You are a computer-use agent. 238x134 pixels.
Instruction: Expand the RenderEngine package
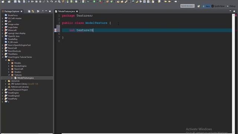tap(9, 66)
